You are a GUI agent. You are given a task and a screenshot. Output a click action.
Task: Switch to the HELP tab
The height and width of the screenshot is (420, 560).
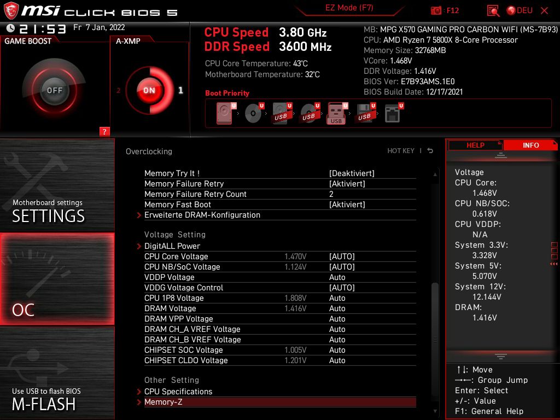pyautogui.click(x=475, y=145)
